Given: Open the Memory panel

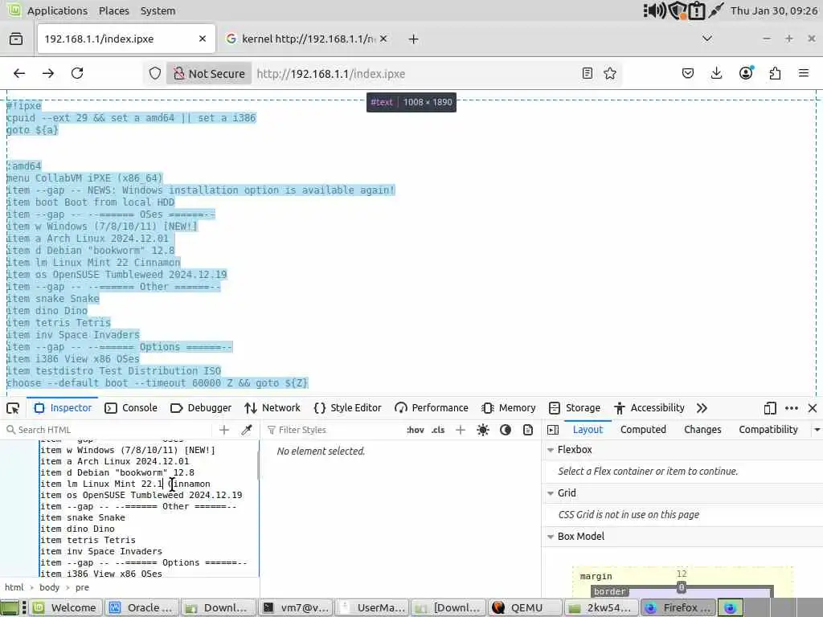Looking at the screenshot, I should (x=509, y=408).
